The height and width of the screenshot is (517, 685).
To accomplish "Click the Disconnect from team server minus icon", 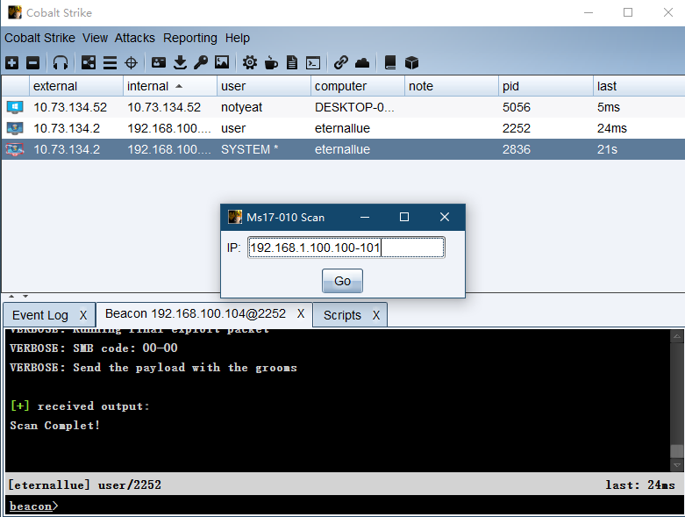I will click(32, 63).
